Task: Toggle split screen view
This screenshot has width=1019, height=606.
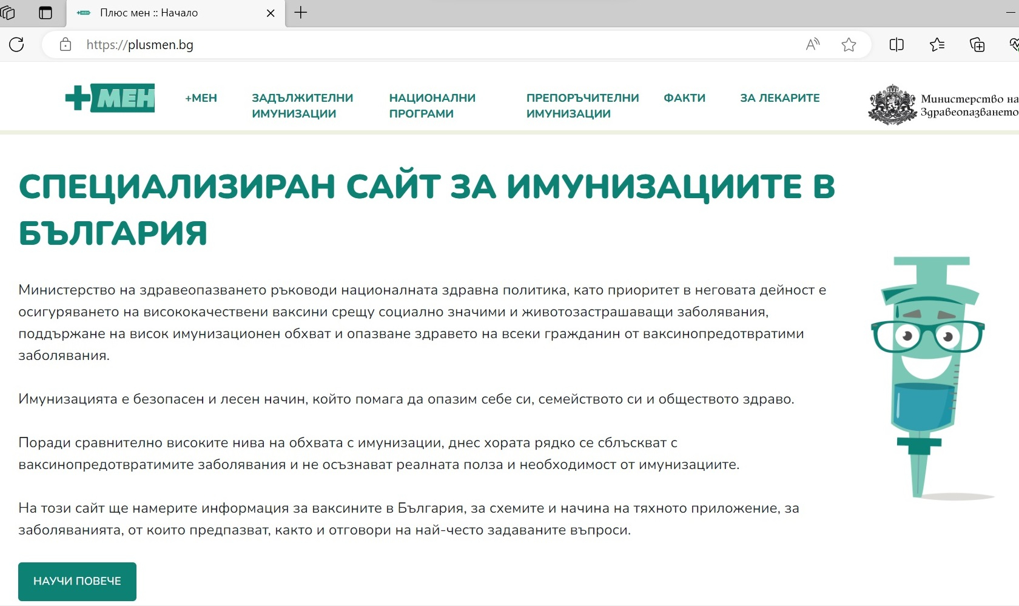Action: point(896,44)
